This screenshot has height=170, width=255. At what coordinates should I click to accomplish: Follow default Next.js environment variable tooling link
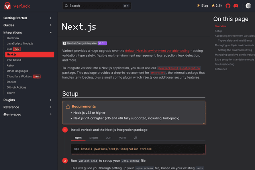[x=157, y=51]
